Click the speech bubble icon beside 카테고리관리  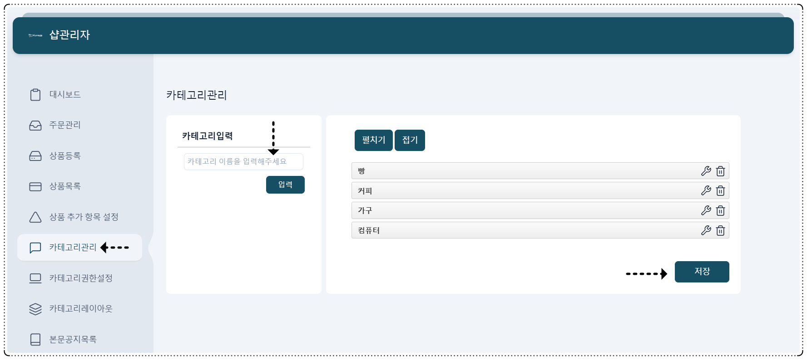click(35, 248)
